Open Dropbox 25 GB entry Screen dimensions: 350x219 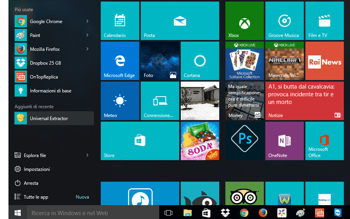[54, 63]
